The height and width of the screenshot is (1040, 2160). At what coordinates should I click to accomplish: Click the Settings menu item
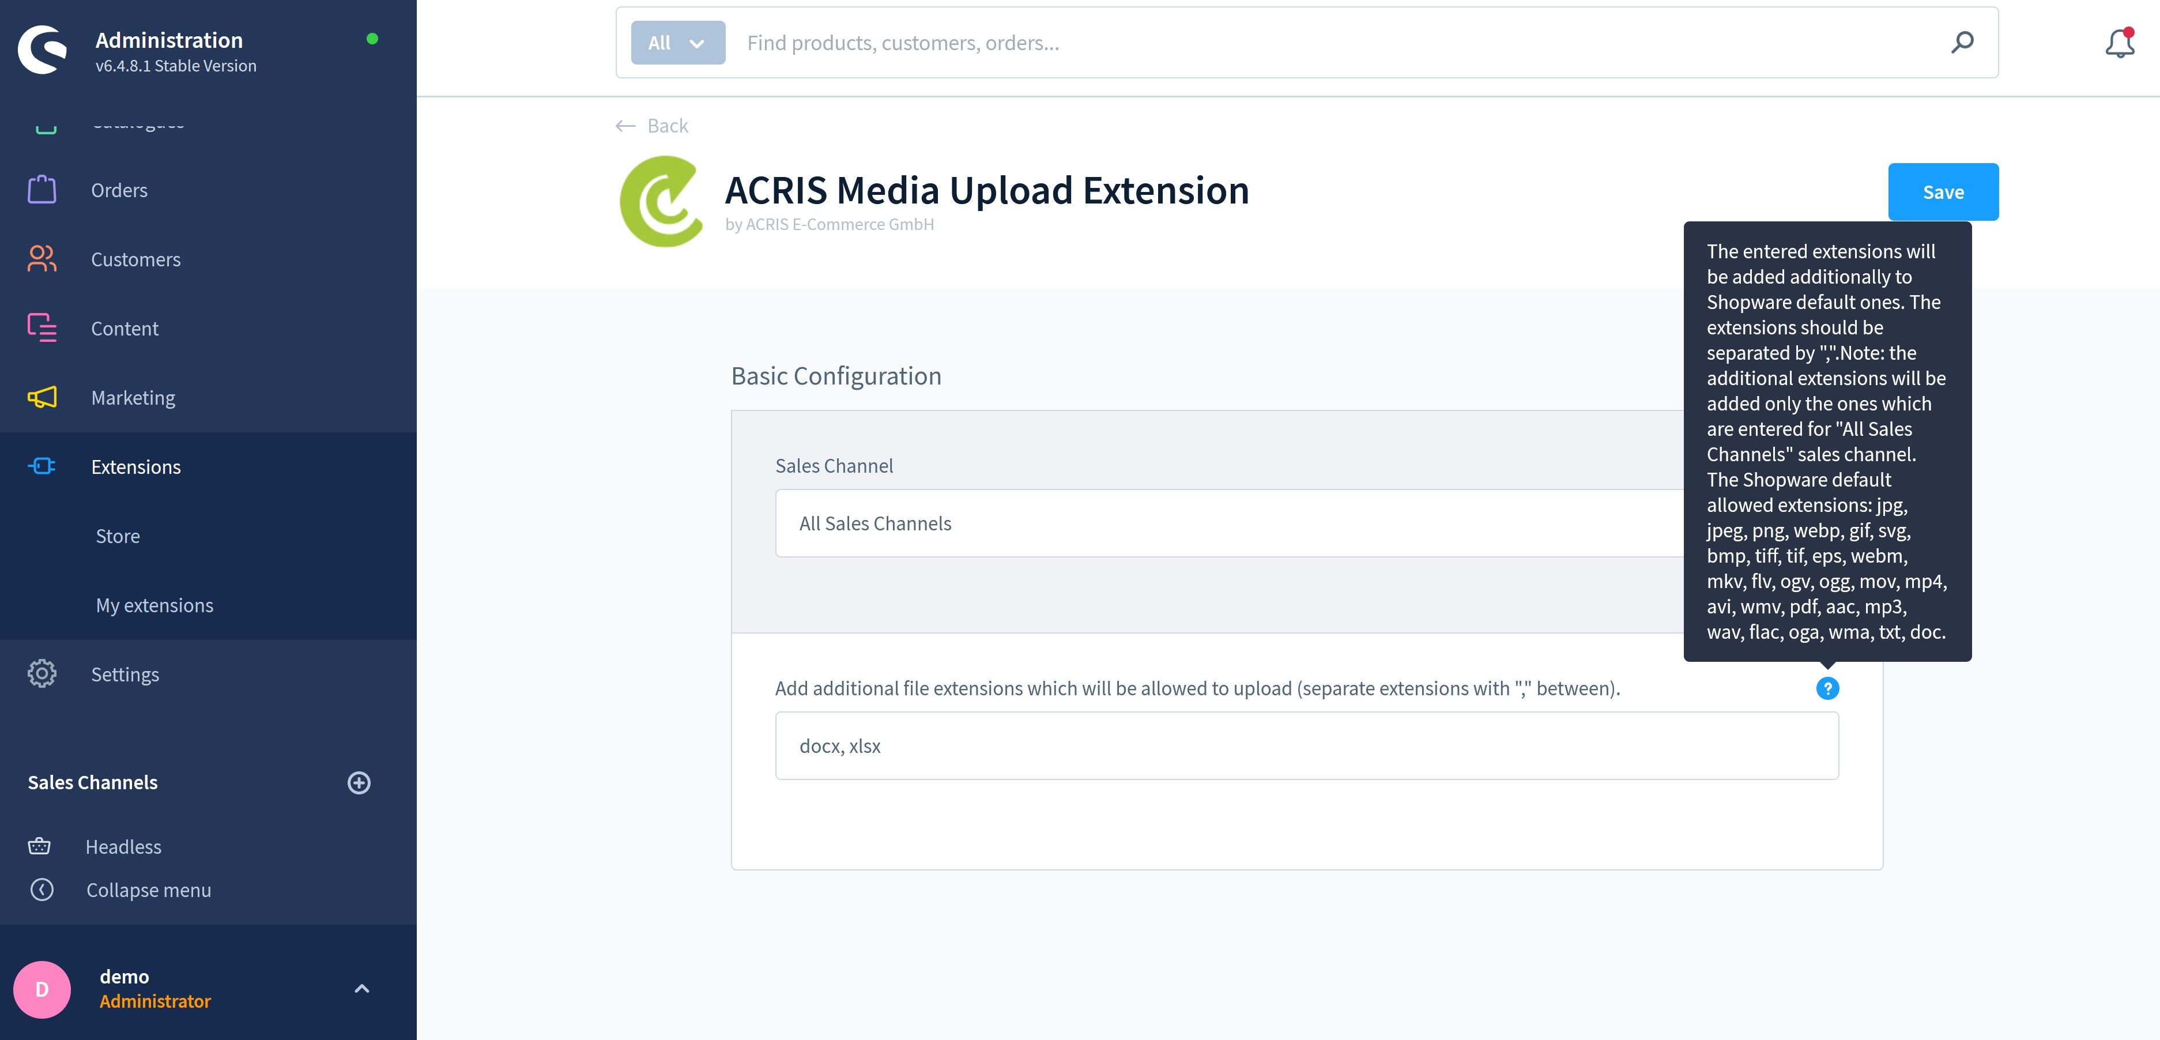(x=125, y=673)
